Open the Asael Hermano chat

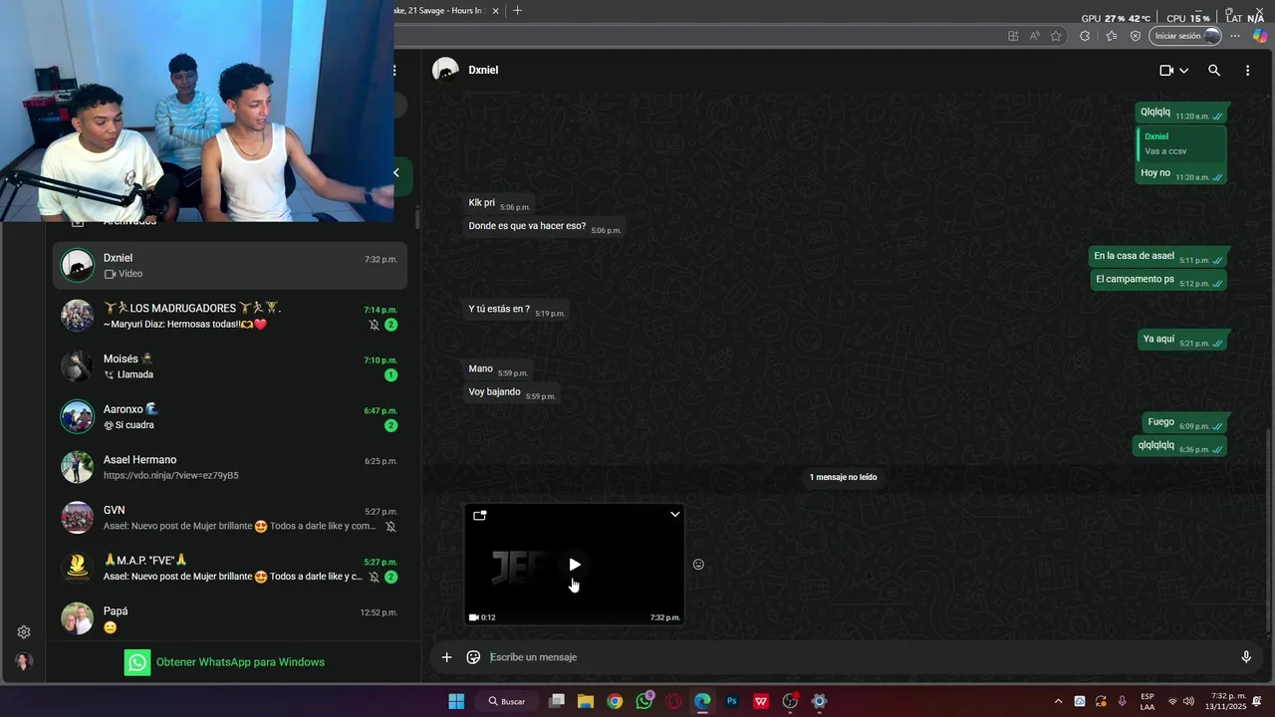pyautogui.click(x=230, y=467)
